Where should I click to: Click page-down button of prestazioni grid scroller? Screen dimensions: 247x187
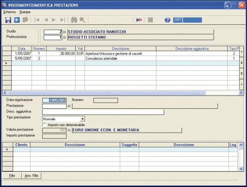pyautogui.click(x=242, y=73)
